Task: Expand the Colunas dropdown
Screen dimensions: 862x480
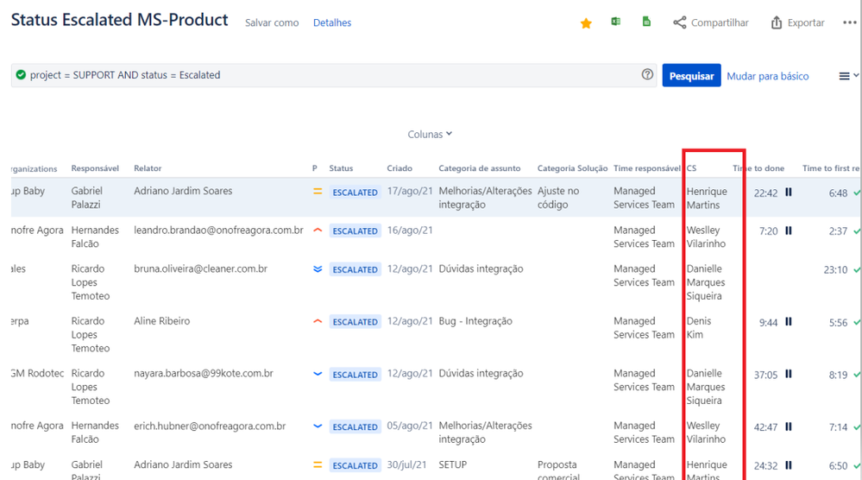Action: tap(430, 134)
